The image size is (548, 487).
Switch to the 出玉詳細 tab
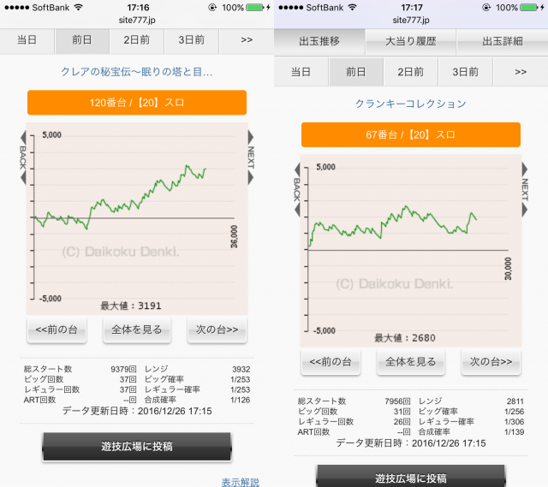(x=502, y=41)
